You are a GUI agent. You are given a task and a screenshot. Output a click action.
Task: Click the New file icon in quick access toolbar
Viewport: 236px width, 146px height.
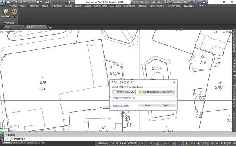tap(9, 2)
